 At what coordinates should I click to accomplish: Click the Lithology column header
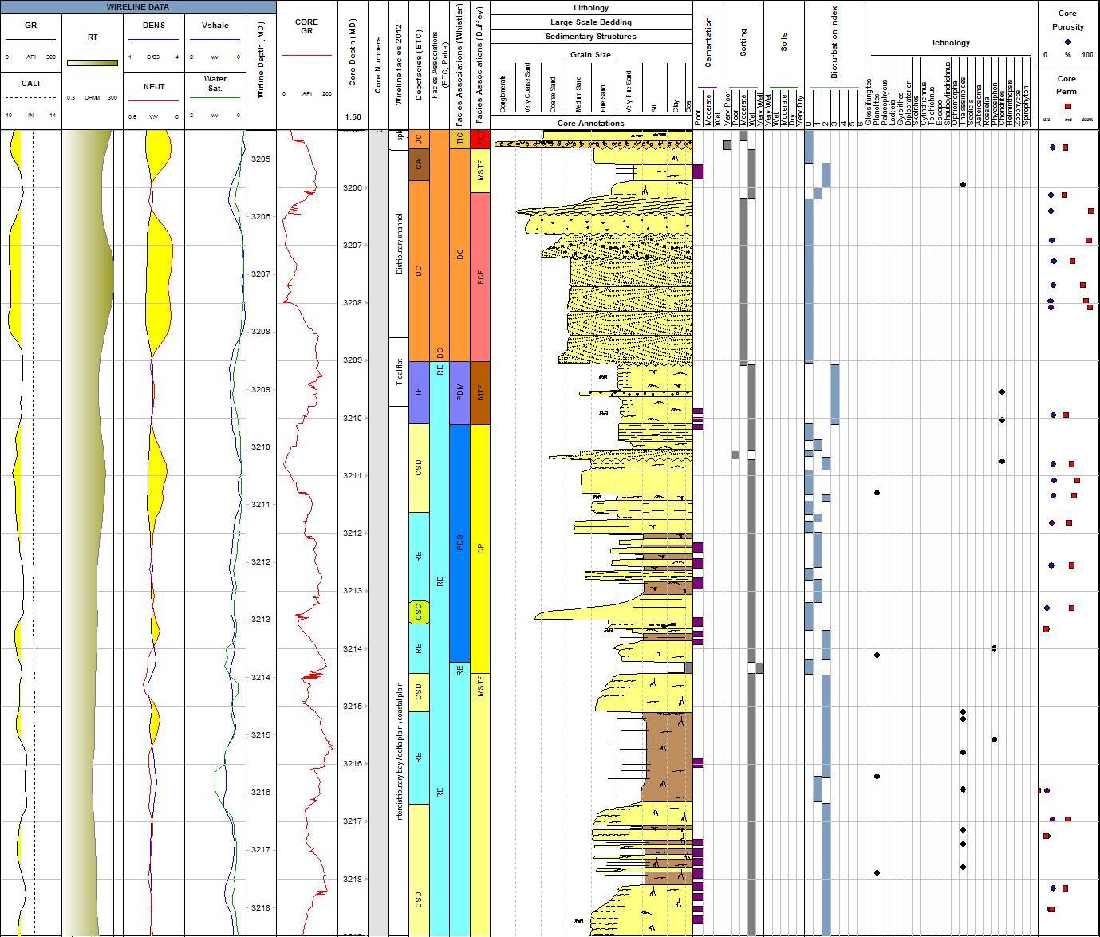point(590,7)
